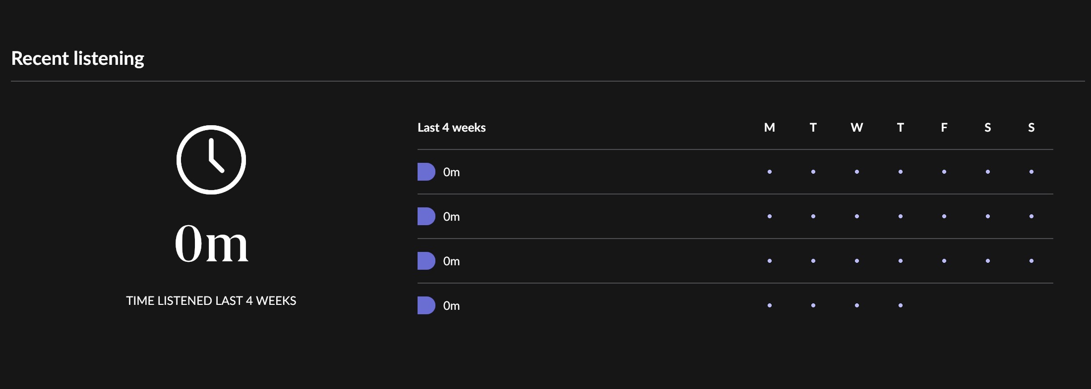Select third week's purple listening bar
Image resolution: width=1091 pixels, height=389 pixels.
coord(426,261)
